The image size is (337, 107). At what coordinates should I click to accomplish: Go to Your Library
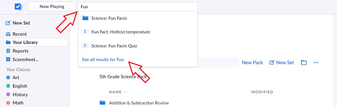[x=36, y=42]
